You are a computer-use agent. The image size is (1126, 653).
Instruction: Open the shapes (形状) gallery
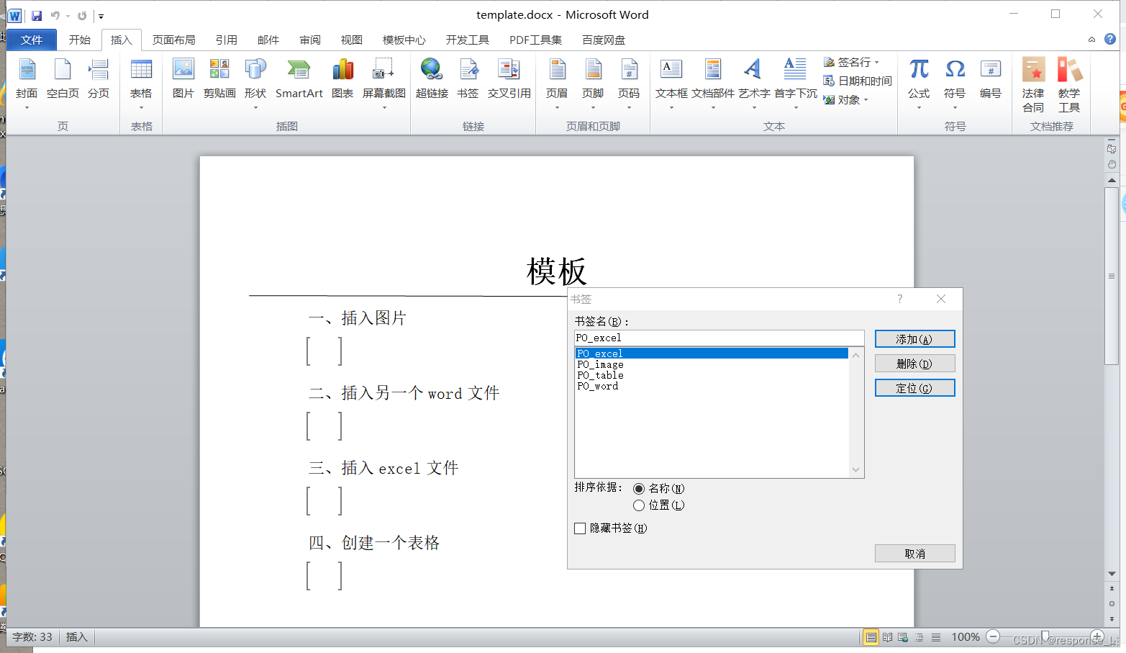tap(255, 83)
